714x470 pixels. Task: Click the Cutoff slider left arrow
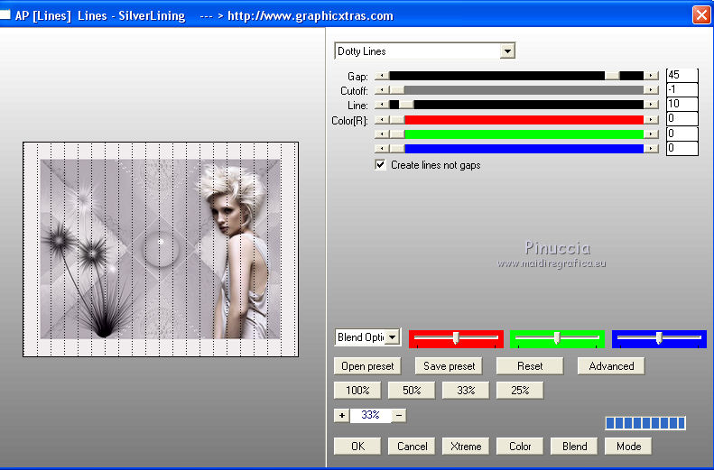[382, 90]
